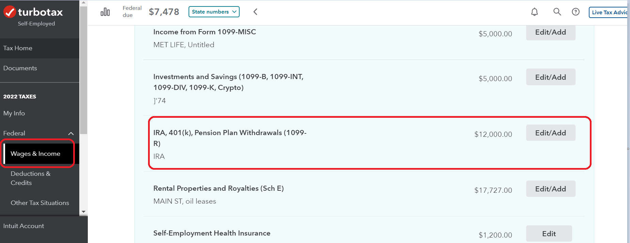Click Edit/Add for Form 1099-MISC income
Viewport: 630px width, 243px height.
coord(551,32)
